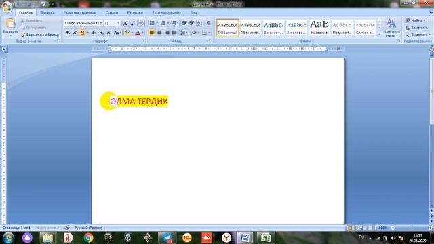Switch to the Разметка страницы tab

click(80, 12)
